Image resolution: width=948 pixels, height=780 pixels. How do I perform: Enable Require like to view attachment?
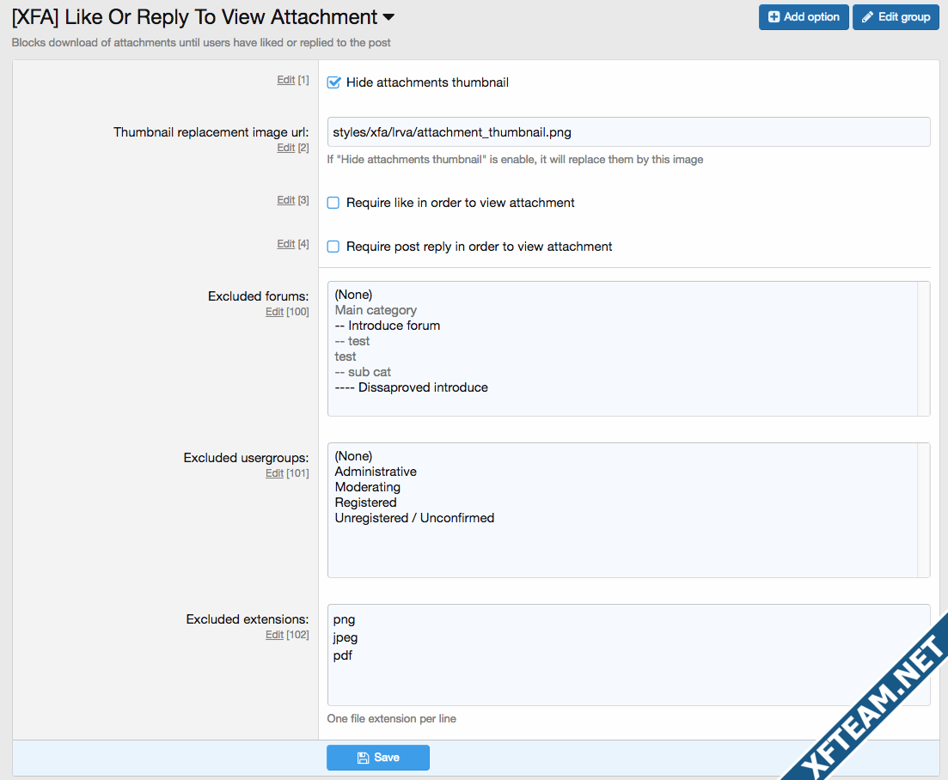click(x=333, y=203)
